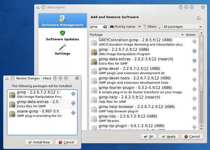Select 'A simple plug-in to do fourier transform' row text
Image resolution: width=210 pixels, height=150 pixels.
pos(140,92)
